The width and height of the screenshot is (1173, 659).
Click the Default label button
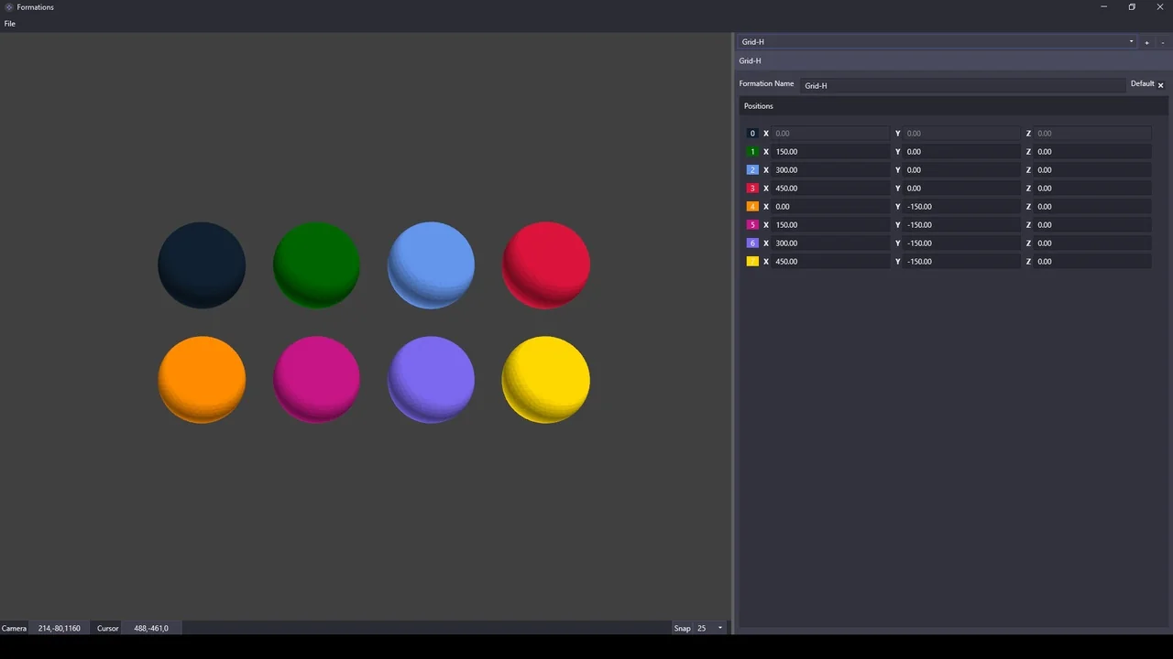1142,83
